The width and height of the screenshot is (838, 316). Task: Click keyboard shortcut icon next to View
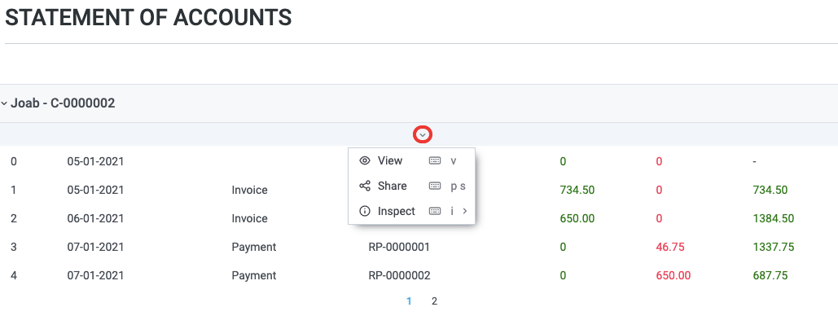pyautogui.click(x=435, y=160)
